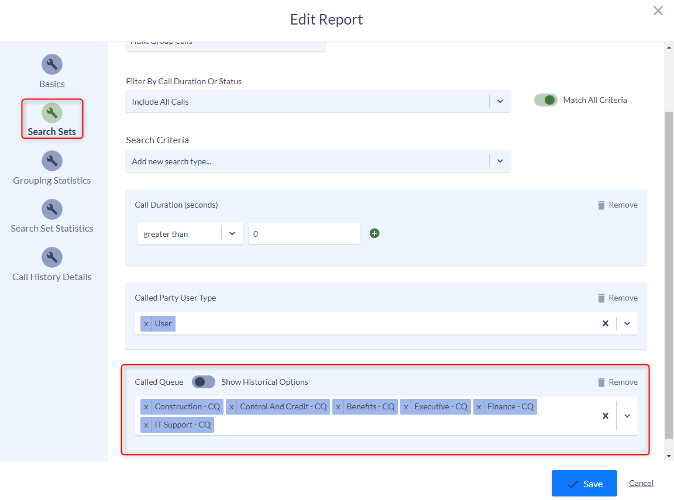Expand the greater than comparison dropdown

click(232, 233)
